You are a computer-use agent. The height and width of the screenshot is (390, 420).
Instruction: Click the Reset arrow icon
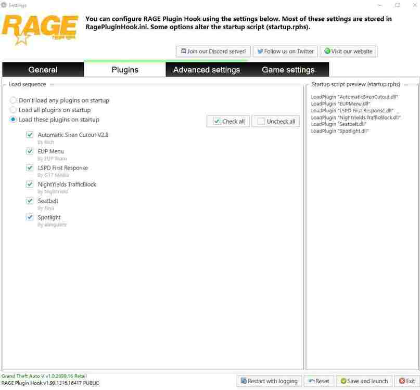pyautogui.click(x=311, y=381)
